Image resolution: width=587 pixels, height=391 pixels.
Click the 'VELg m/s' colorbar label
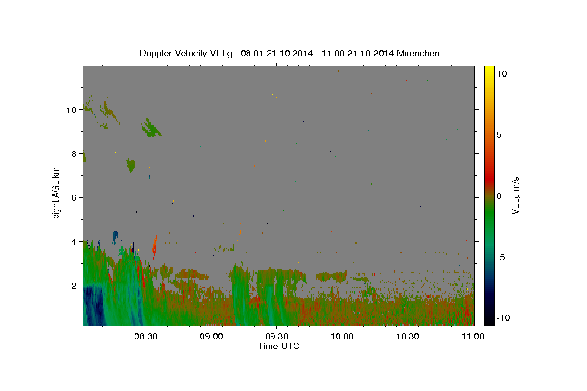tap(515, 196)
